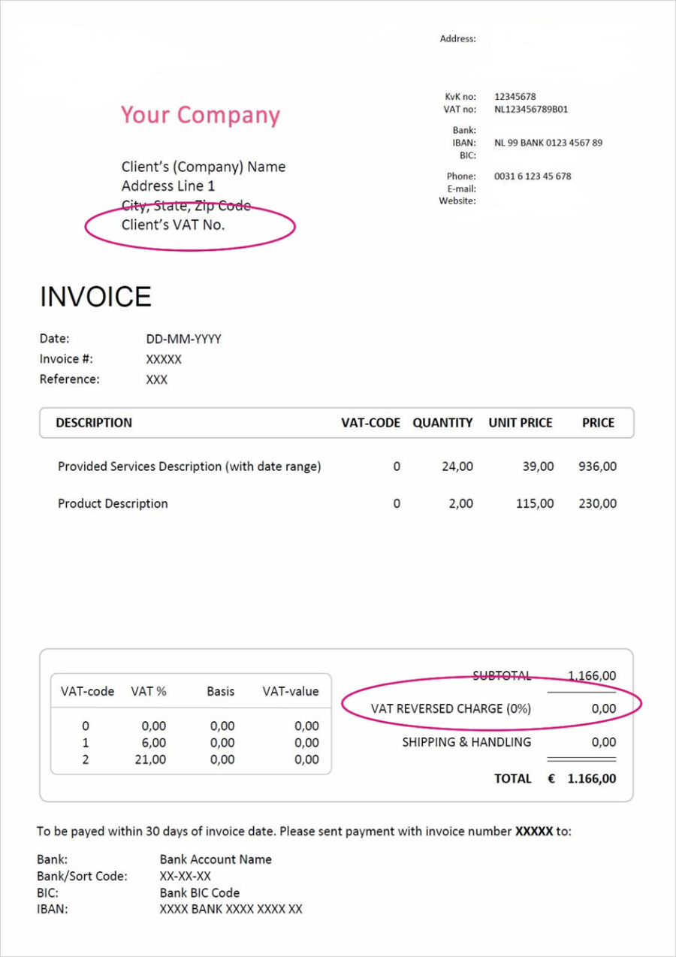Click unit price 115,00

(x=535, y=503)
